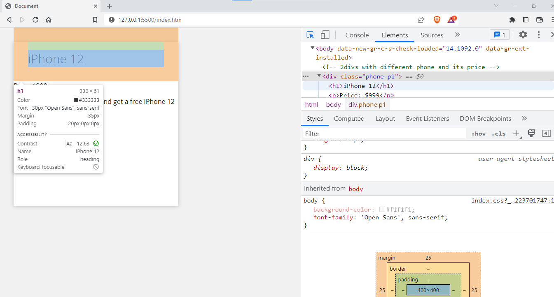Open Brave Rewards triangle icon
Image resolution: width=554 pixels, height=297 pixels.
coord(452,20)
